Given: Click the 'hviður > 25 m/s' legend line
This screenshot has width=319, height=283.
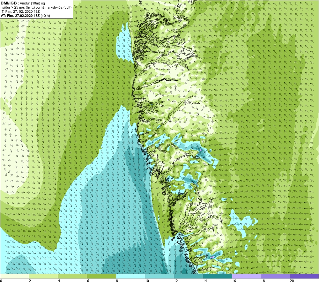Looking at the screenshot, I should click(36, 7).
